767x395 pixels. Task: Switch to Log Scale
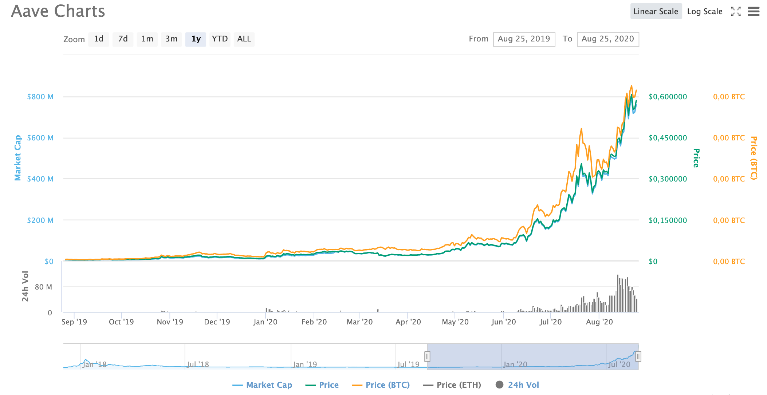(x=704, y=12)
